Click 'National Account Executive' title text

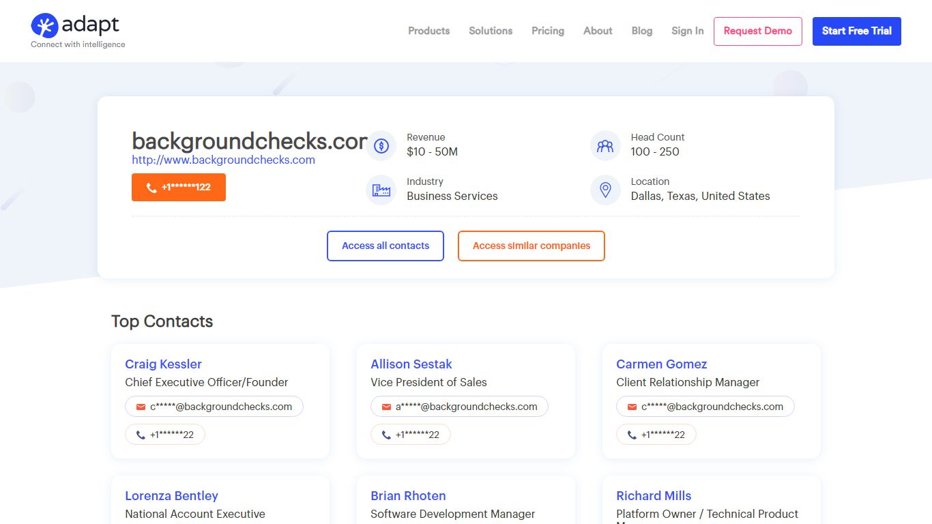point(195,514)
